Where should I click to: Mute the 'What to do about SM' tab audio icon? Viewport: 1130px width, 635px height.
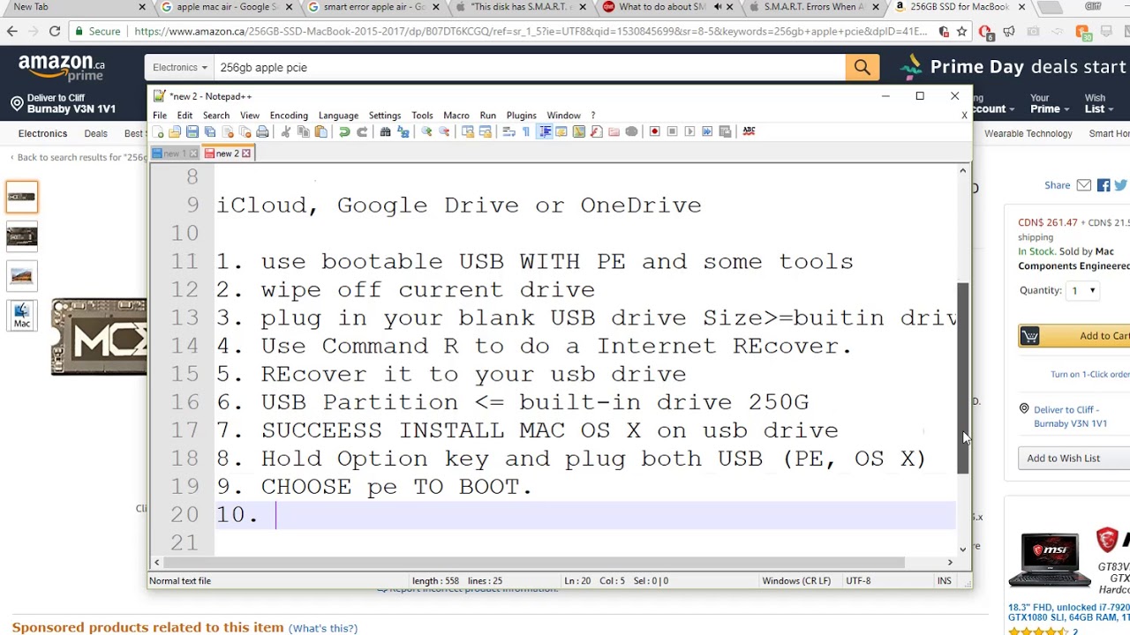point(717,7)
